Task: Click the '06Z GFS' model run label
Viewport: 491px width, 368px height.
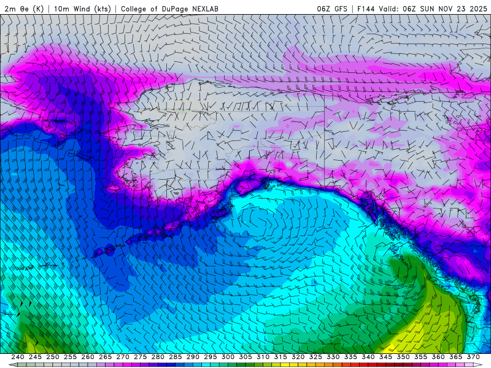Action: coord(332,9)
